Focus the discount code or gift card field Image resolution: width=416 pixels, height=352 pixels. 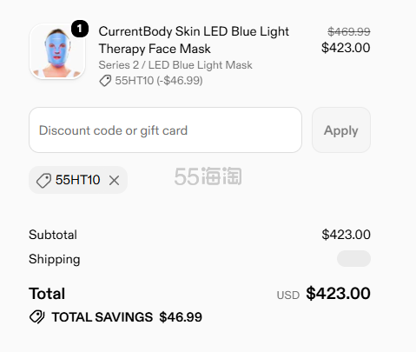click(165, 130)
